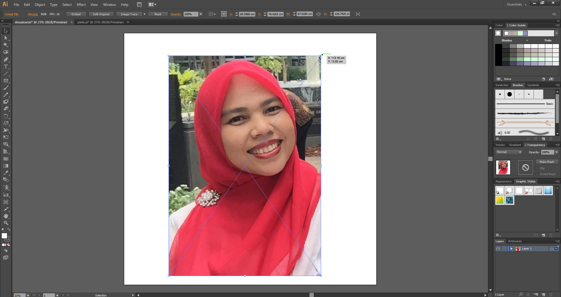
Task: Select the Mesh tool
Action: click(6, 159)
